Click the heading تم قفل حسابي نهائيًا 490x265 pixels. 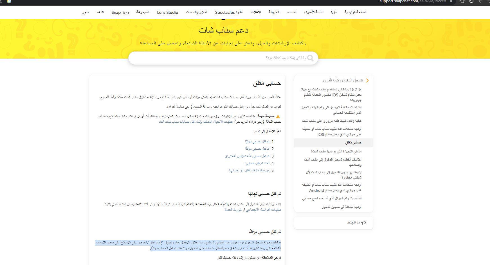(x=264, y=194)
